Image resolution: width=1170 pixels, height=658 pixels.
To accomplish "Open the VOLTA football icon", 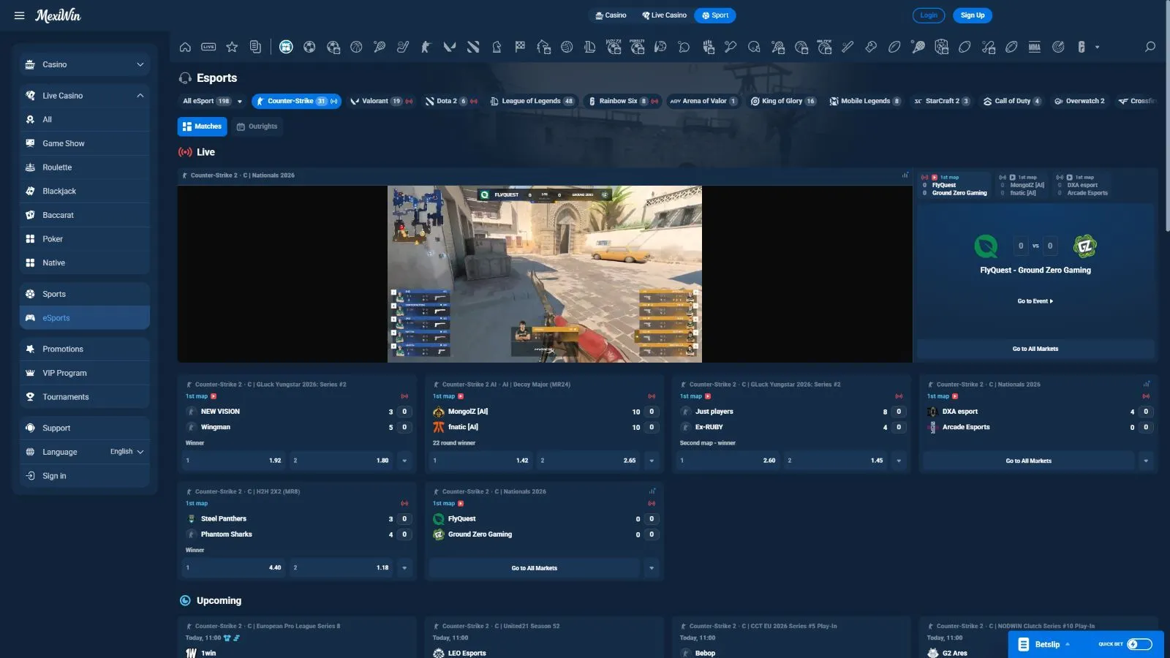I will (x=614, y=47).
